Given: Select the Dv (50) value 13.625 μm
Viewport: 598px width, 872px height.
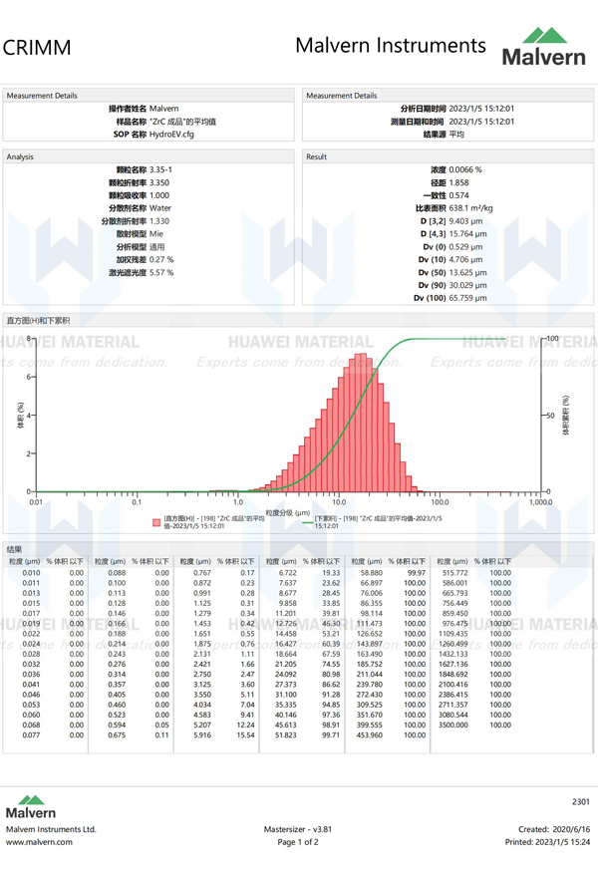Looking at the screenshot, I should pyautogui.click(x=467, y=272).
